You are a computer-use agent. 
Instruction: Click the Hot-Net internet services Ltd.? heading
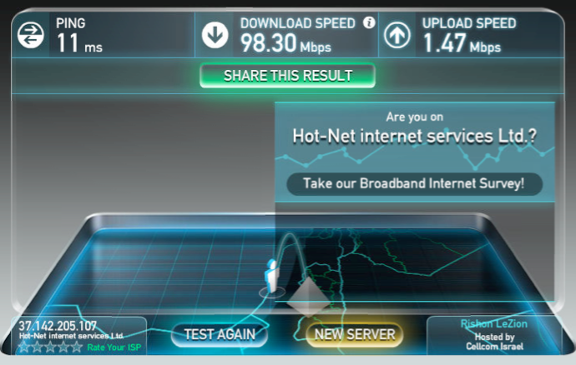[x=414, y=136]
